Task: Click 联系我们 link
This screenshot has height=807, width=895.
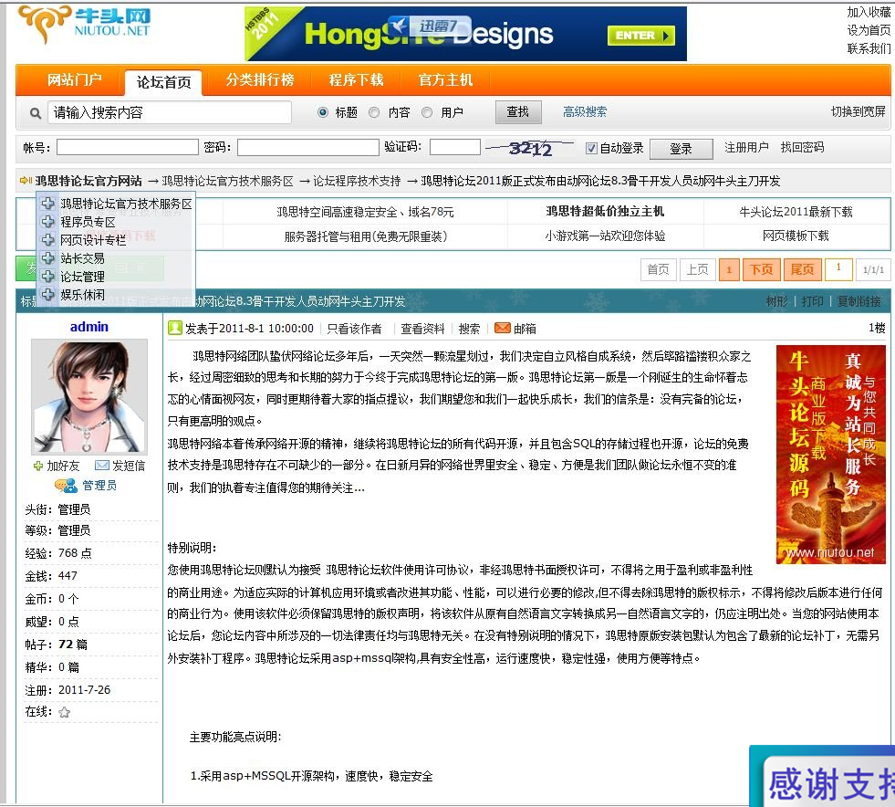Action: point(869,48)
